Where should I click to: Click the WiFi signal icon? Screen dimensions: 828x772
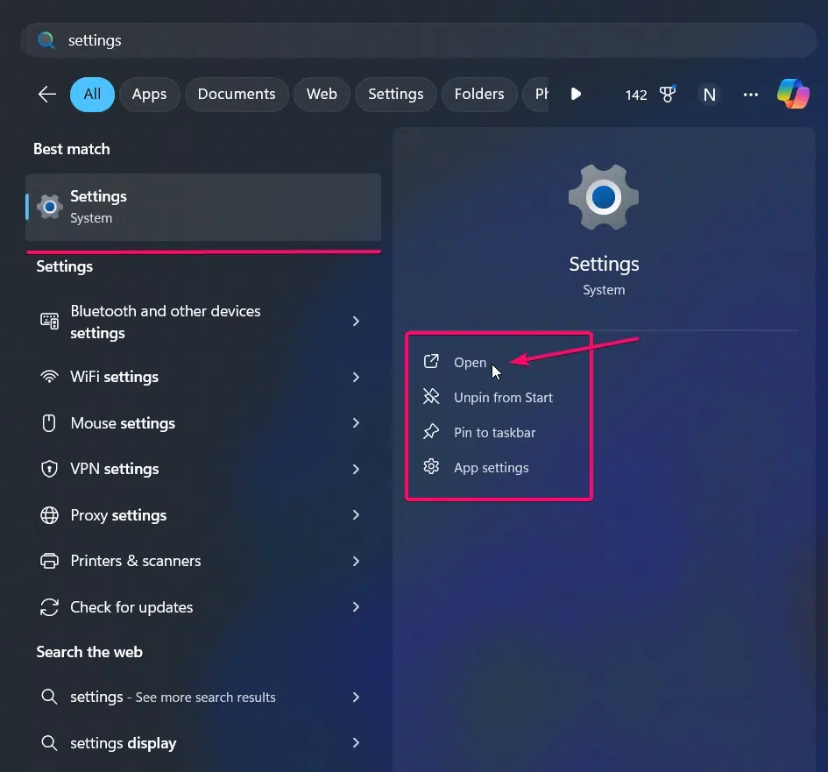tap(50, 377)
